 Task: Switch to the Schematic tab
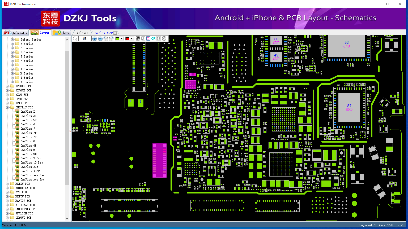(16, 33)
